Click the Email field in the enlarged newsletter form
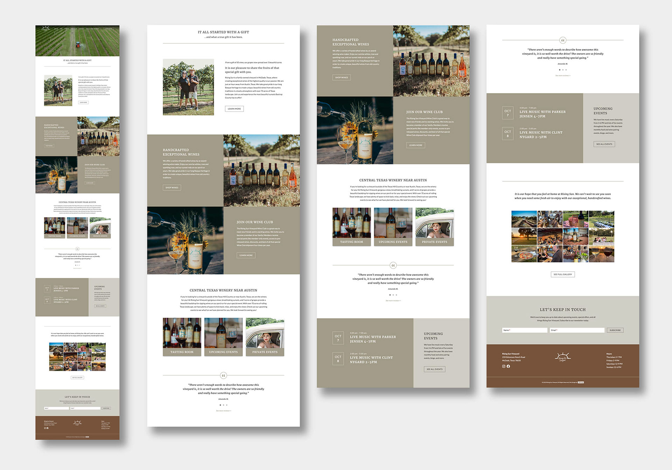Image resolution: width=672 pixels, height=470 pixels. (x=577, y=330)
